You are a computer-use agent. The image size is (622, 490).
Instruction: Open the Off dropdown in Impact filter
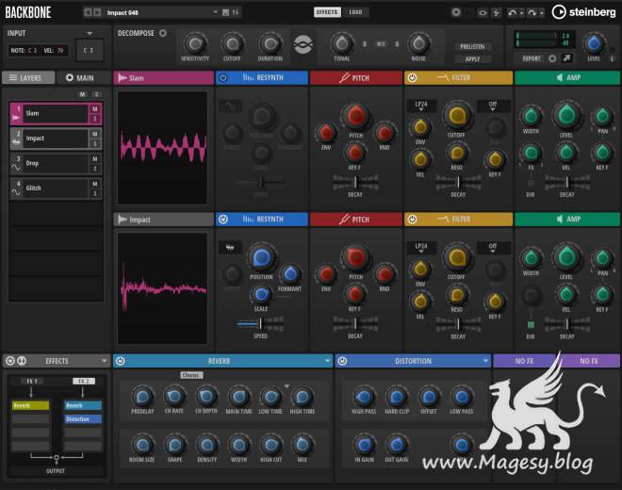point(493,248)
